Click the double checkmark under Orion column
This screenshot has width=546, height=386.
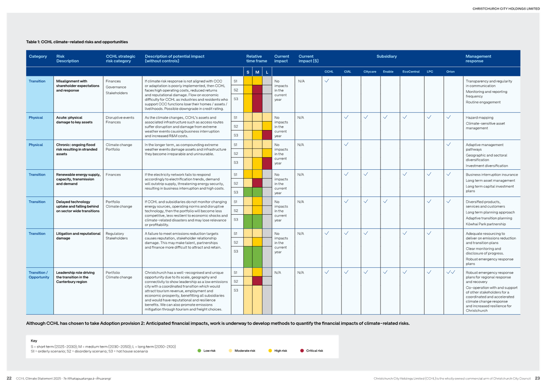click(451, 272)
